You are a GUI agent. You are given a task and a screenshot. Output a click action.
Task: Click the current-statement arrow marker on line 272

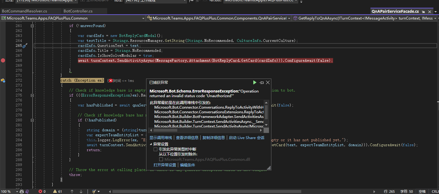pos(3,80)
